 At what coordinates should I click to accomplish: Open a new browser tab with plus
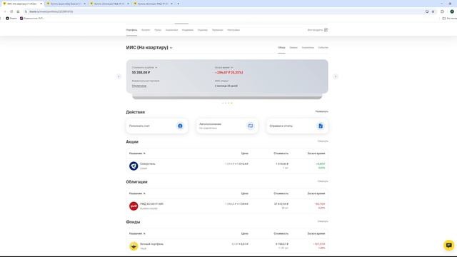point(179,4)
